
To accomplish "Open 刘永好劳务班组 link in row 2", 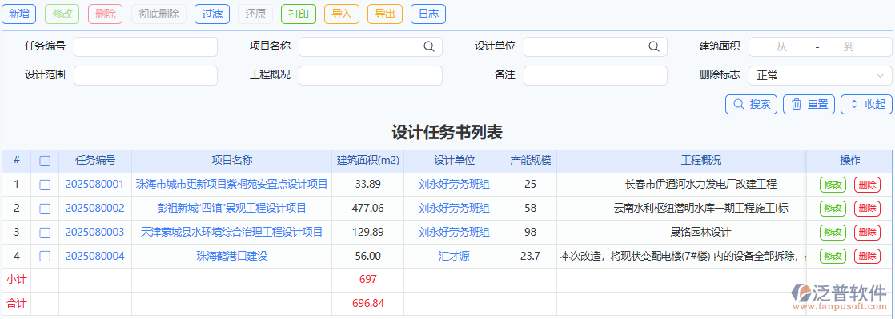I will tap(454, 209).
